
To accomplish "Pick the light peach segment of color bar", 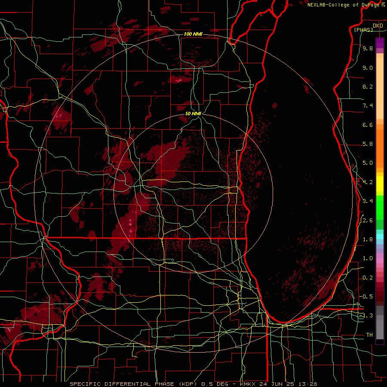I will pos(380,88).
